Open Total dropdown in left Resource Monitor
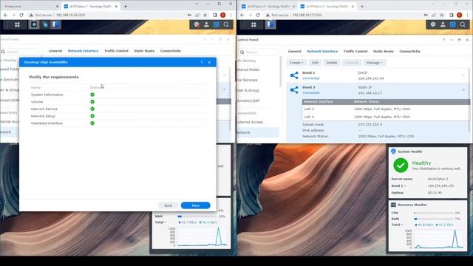473x266 pixels. (160, 222)
